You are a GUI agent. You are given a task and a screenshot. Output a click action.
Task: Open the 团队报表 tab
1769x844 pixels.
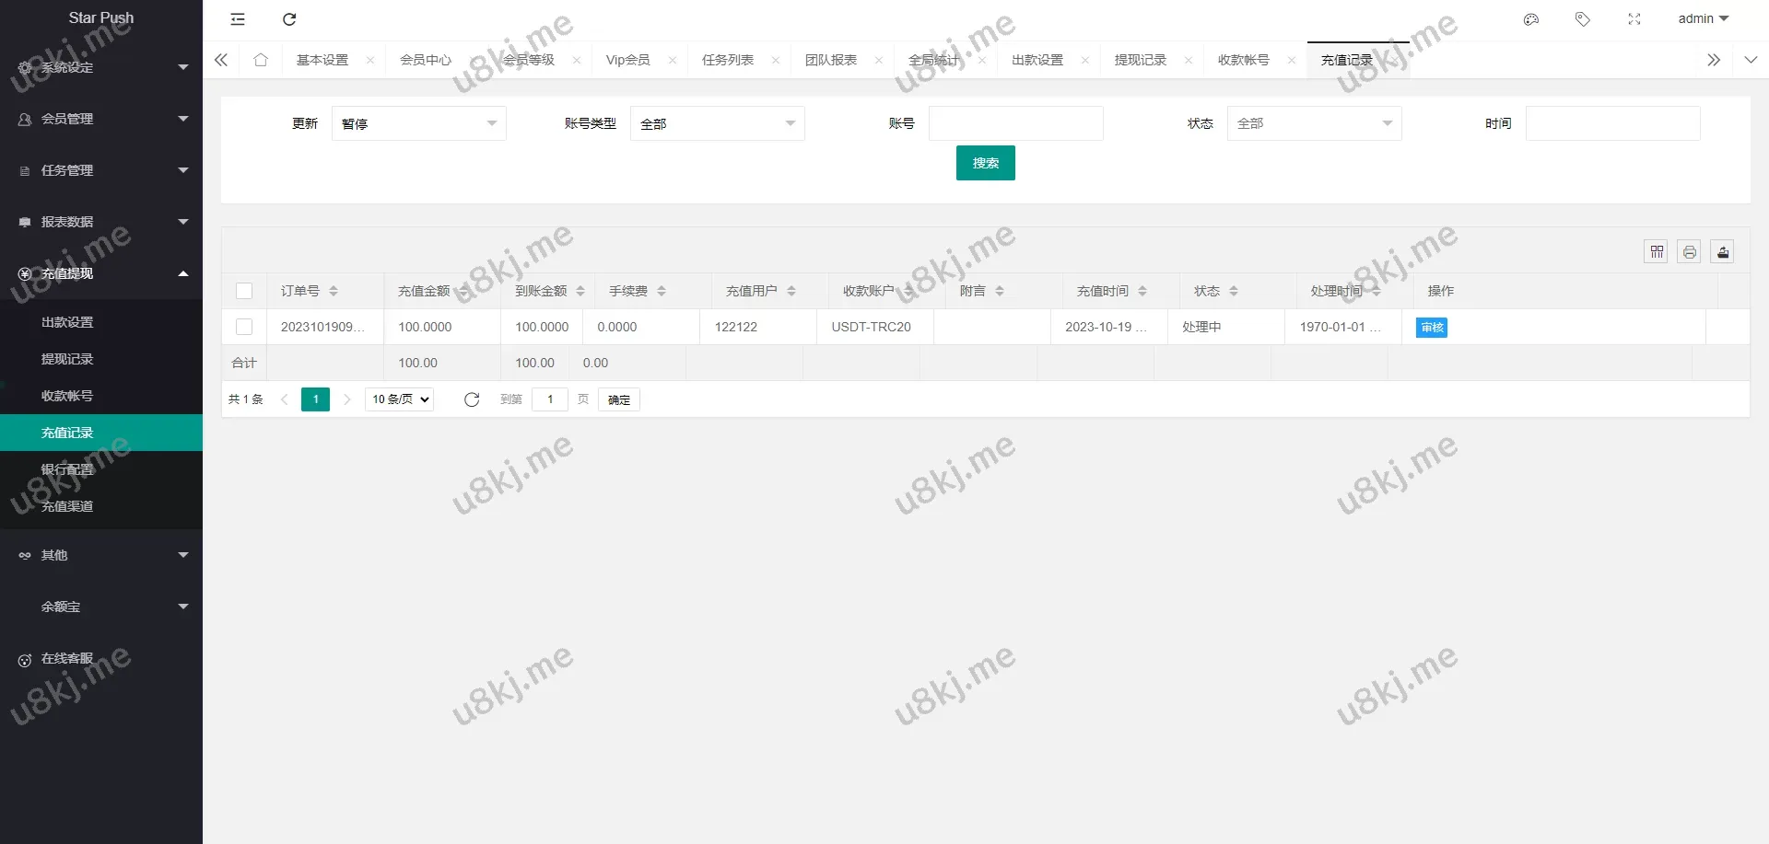[831, 59]
